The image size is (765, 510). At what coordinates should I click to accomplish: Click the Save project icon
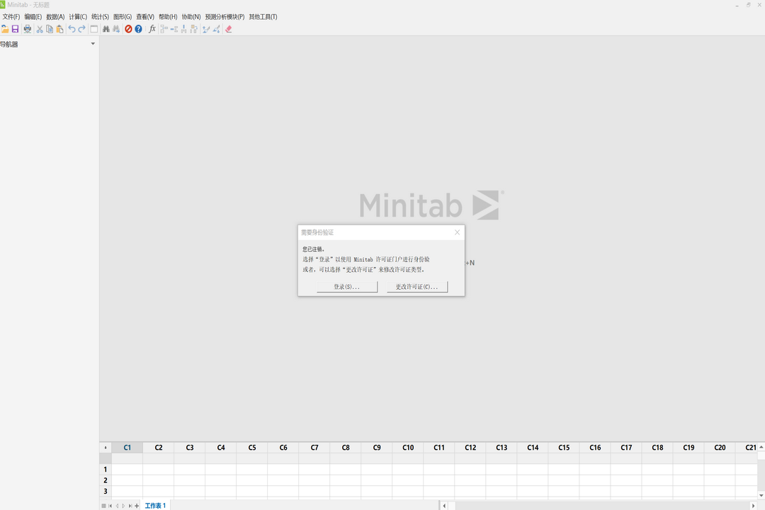15,29
